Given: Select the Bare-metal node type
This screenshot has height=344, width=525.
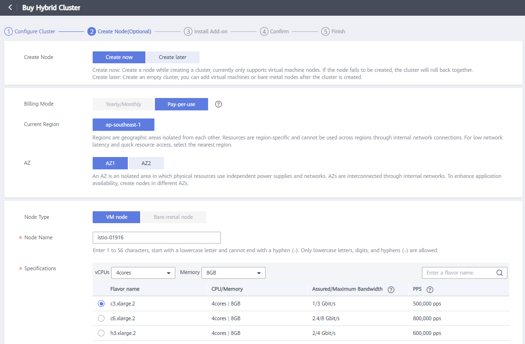Looking at the screenshot, I should [173, 217].
